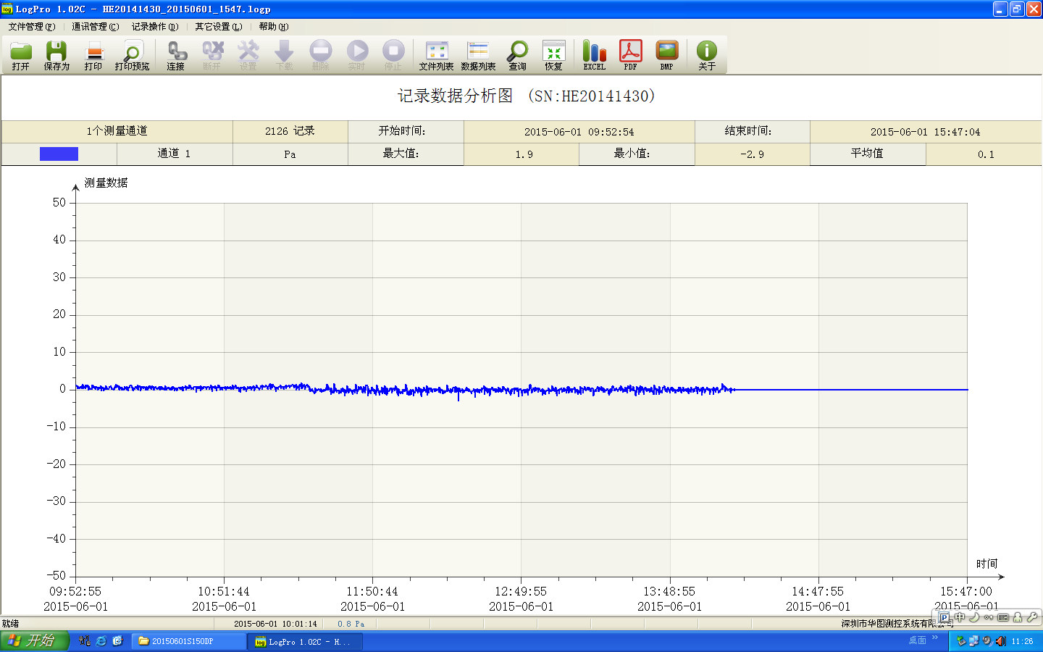Export data with the EXCEL icon

tap(594, 55)
